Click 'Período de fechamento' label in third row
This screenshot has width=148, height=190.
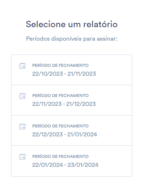[x=60, y=126]
